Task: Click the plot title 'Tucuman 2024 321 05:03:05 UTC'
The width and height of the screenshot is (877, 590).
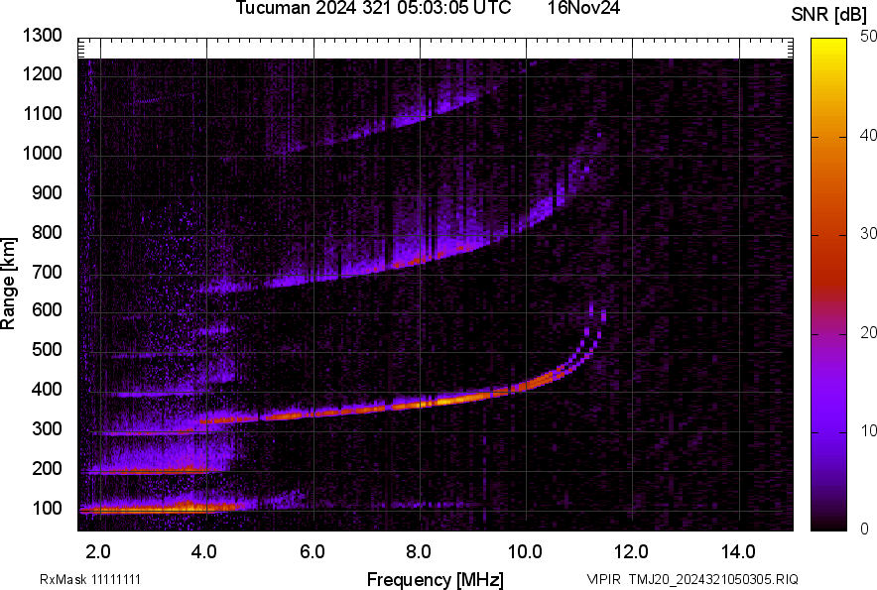Action: click(x=373, y=8)
